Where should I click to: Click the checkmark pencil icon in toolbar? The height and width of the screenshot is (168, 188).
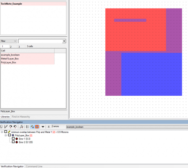[x=6, y=127]
